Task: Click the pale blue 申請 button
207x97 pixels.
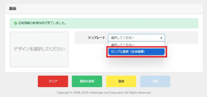Action: [155, 81]
